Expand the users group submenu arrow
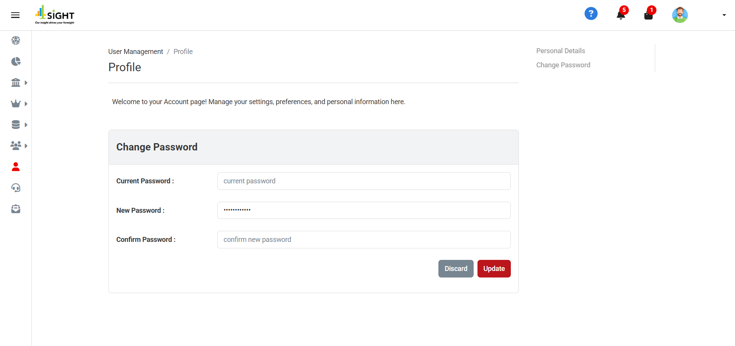 point(26,146)
